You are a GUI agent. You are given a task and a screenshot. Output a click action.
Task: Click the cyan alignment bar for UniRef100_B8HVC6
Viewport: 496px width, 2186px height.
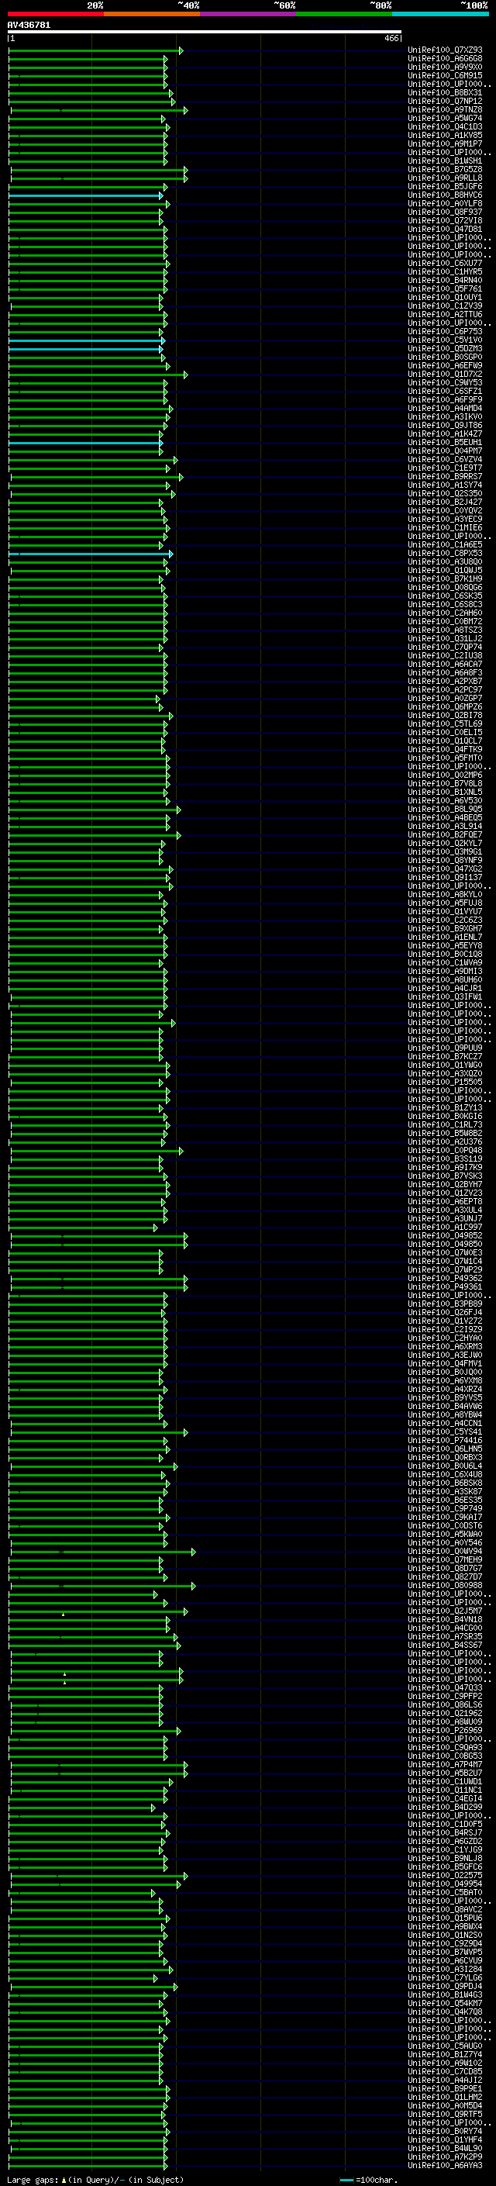point(85,195)
